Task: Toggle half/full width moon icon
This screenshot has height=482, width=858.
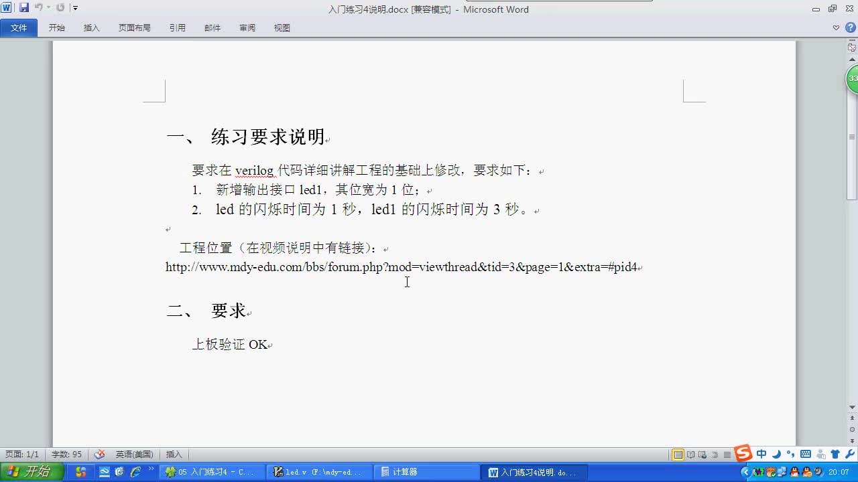Action: (x=776, y=455)
